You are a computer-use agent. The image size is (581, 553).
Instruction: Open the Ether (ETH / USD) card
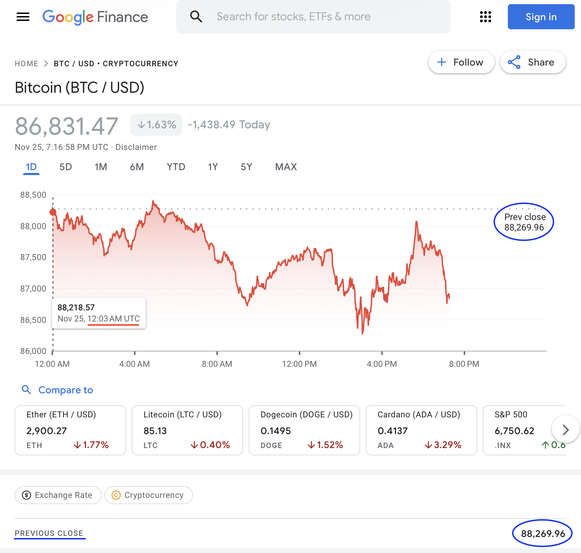(x=70, y=430)
